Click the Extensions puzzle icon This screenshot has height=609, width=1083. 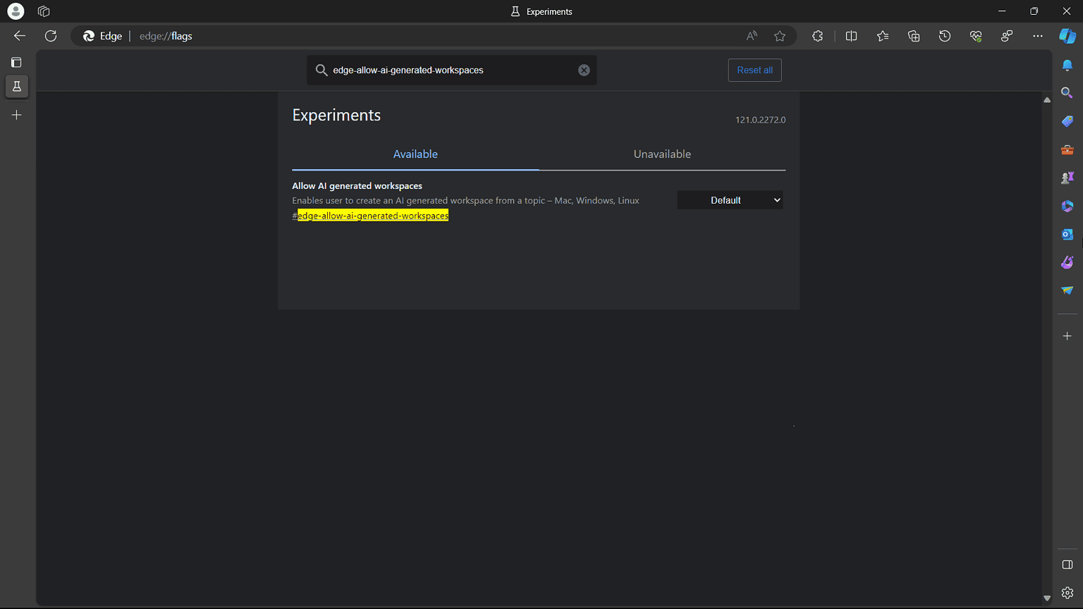pyautogui.click(x=817, y=36)
